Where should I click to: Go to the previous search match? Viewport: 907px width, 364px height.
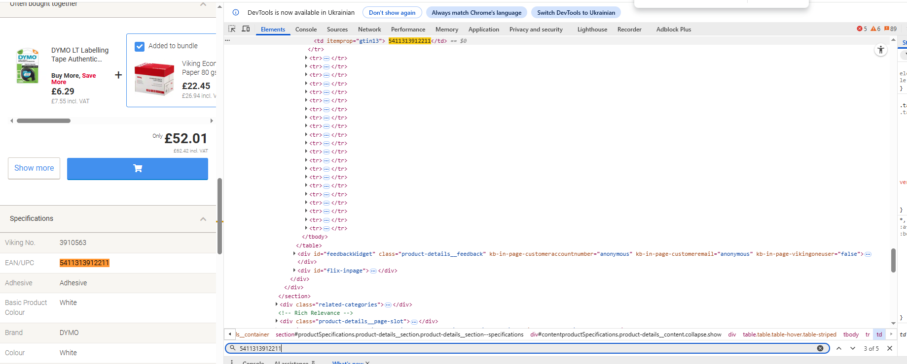tap(839, 348)
